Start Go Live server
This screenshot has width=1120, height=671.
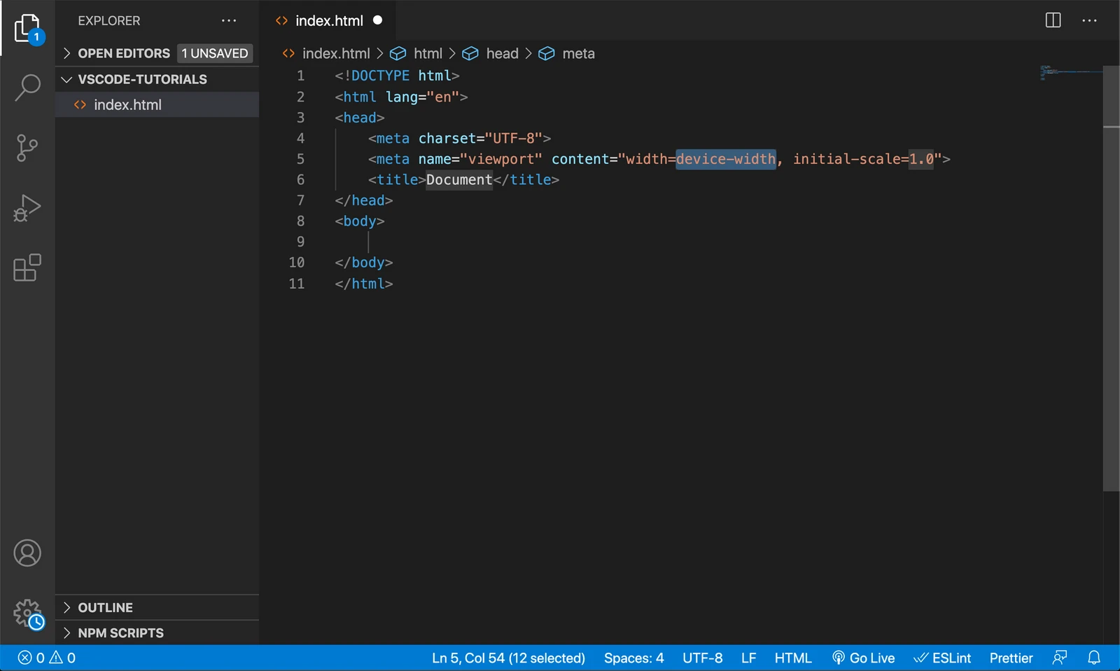pos(863,658)
